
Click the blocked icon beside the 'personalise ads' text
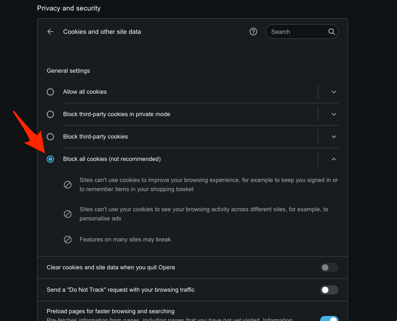tap(68, 214)
